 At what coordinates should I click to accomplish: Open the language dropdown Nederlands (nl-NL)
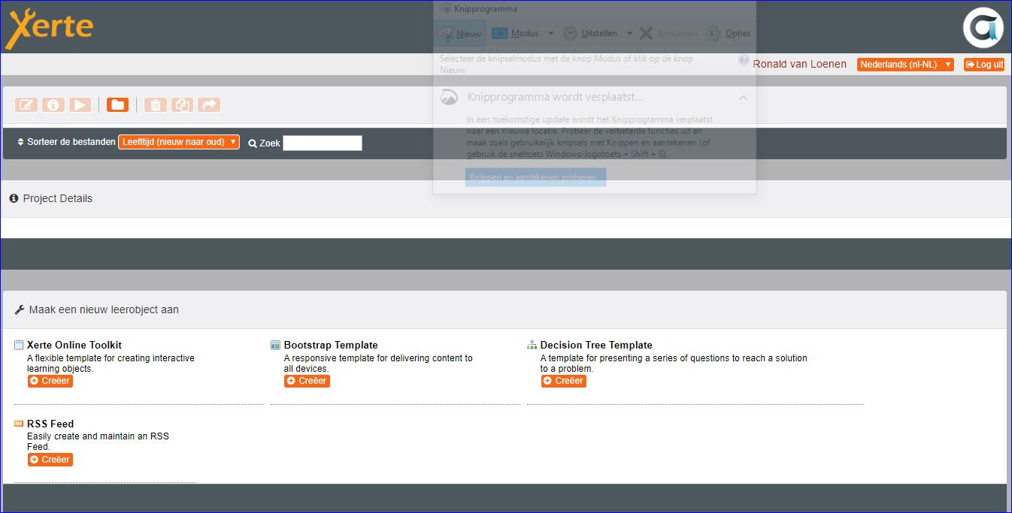point(905,65)
